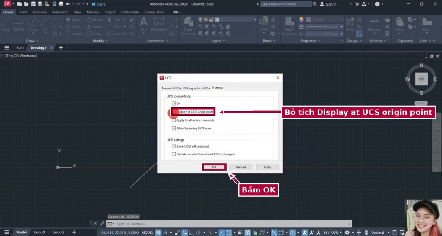The image size is (442, 236).
Task: Click Cancel in the UCS dialog
Action: [x=240, y=167]
